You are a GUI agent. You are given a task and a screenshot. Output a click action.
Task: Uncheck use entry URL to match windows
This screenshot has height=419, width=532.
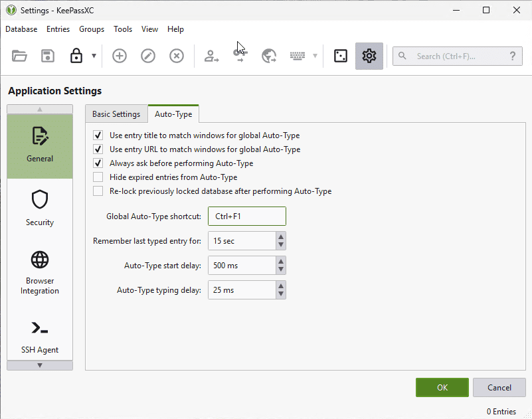click(x=98, y=149)
